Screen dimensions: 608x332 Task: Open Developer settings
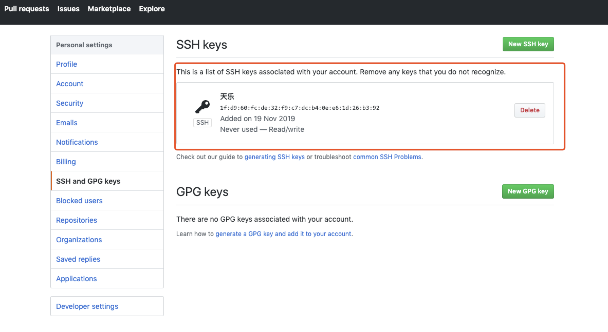point(87,306)
